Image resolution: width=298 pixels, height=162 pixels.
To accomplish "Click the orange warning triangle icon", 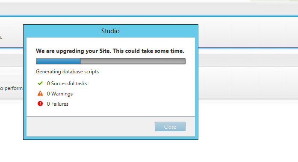I will 40,93.
